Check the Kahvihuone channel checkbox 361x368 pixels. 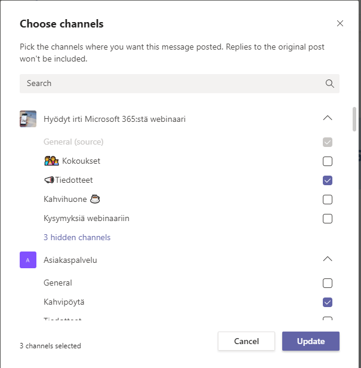coord(327,200)
